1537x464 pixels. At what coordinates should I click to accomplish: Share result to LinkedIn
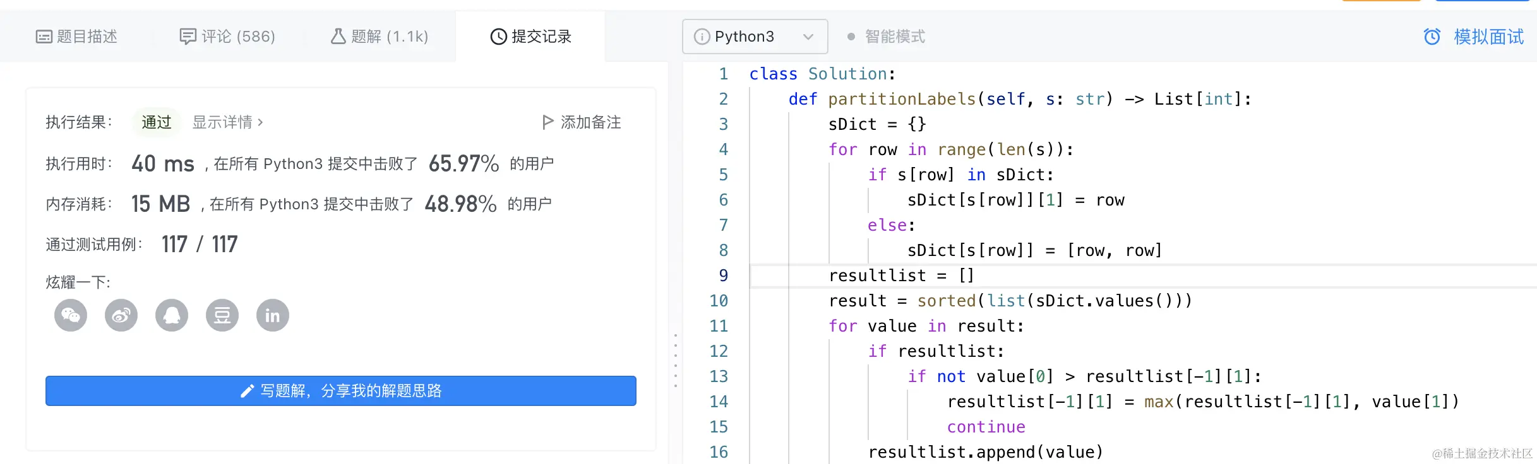pos(273,315)
